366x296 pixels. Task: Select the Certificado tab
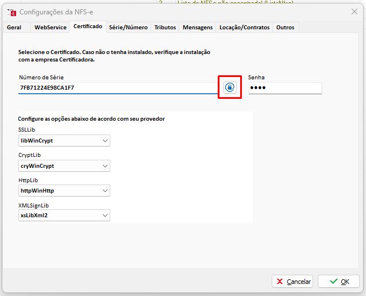(x=88, y=27)
